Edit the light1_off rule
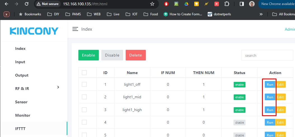Screen dimensions: 295x137 click(x=280, y=84)
